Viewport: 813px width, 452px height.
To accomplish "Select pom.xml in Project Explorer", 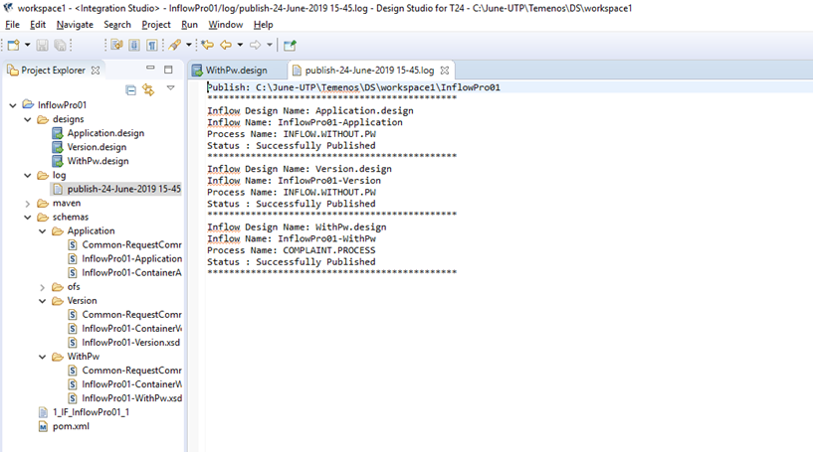I will pos(69,426).
